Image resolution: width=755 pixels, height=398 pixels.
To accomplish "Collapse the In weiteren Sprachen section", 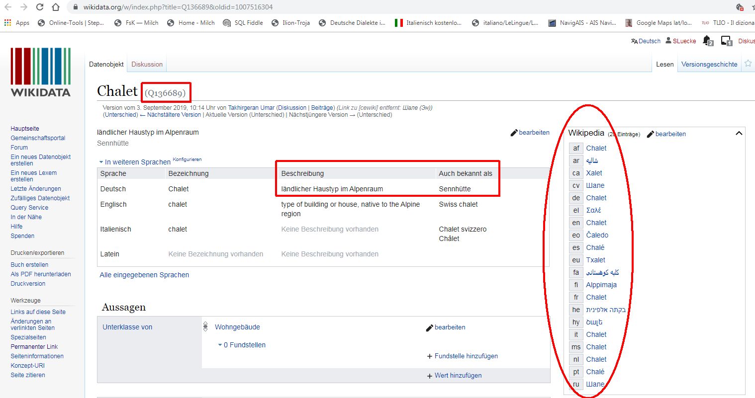I will (135, 162).
